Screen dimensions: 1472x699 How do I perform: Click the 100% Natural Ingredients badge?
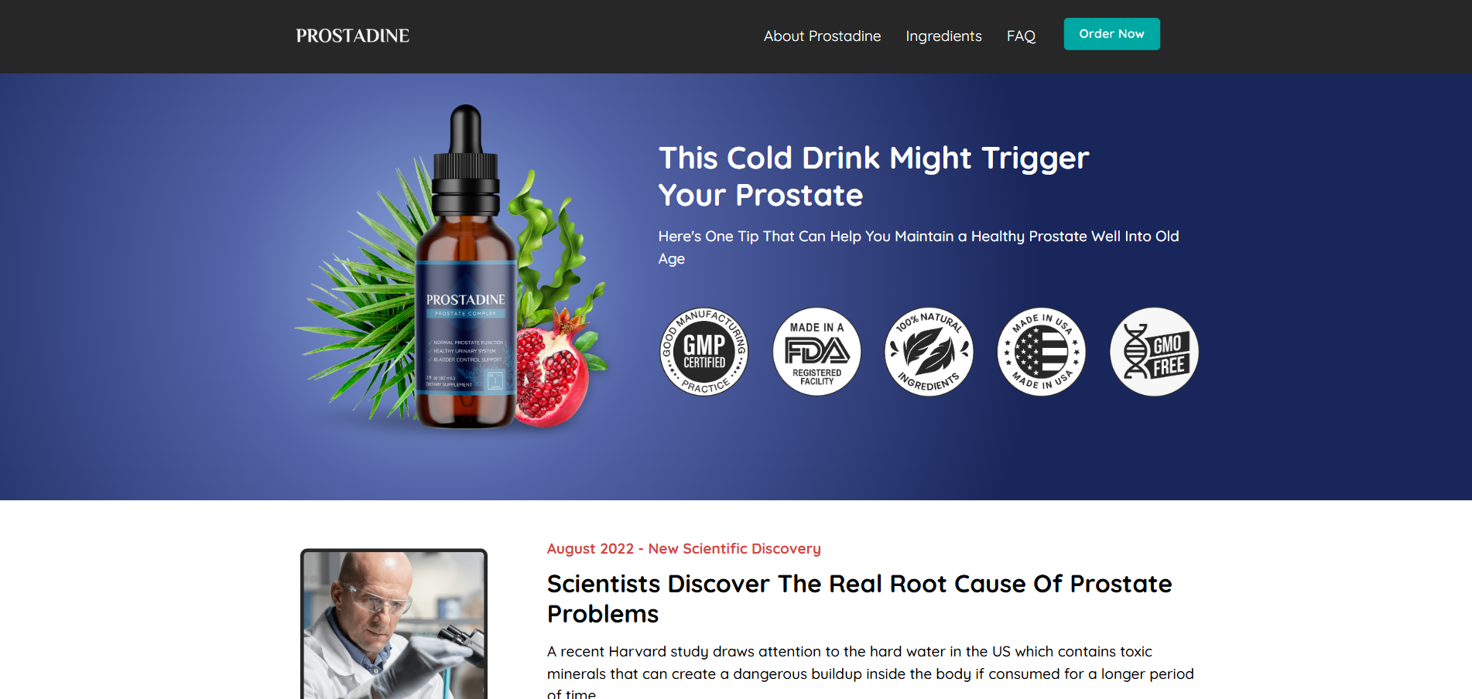(929, 352)
